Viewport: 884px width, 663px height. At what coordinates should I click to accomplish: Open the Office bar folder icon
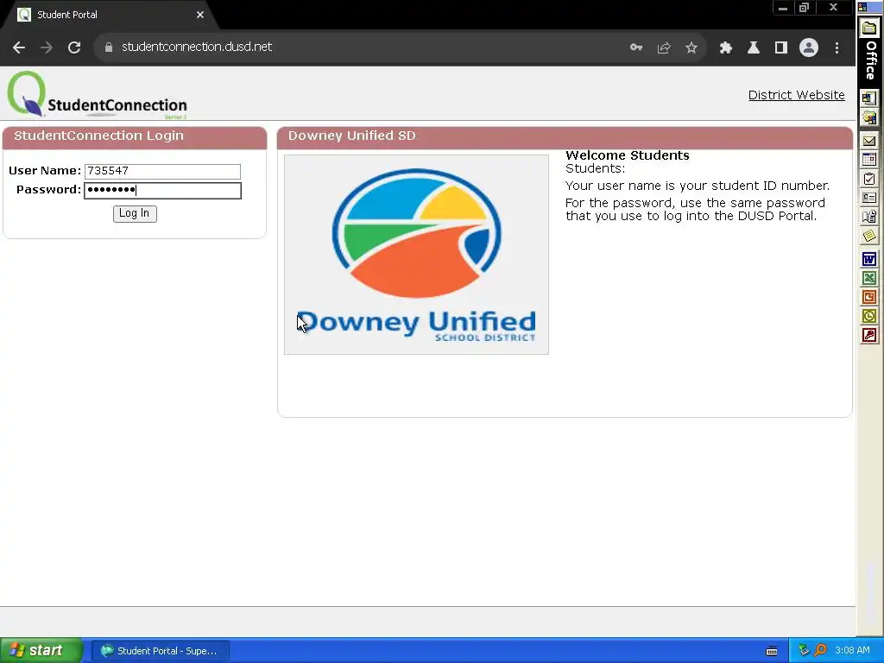coord(868,28)
